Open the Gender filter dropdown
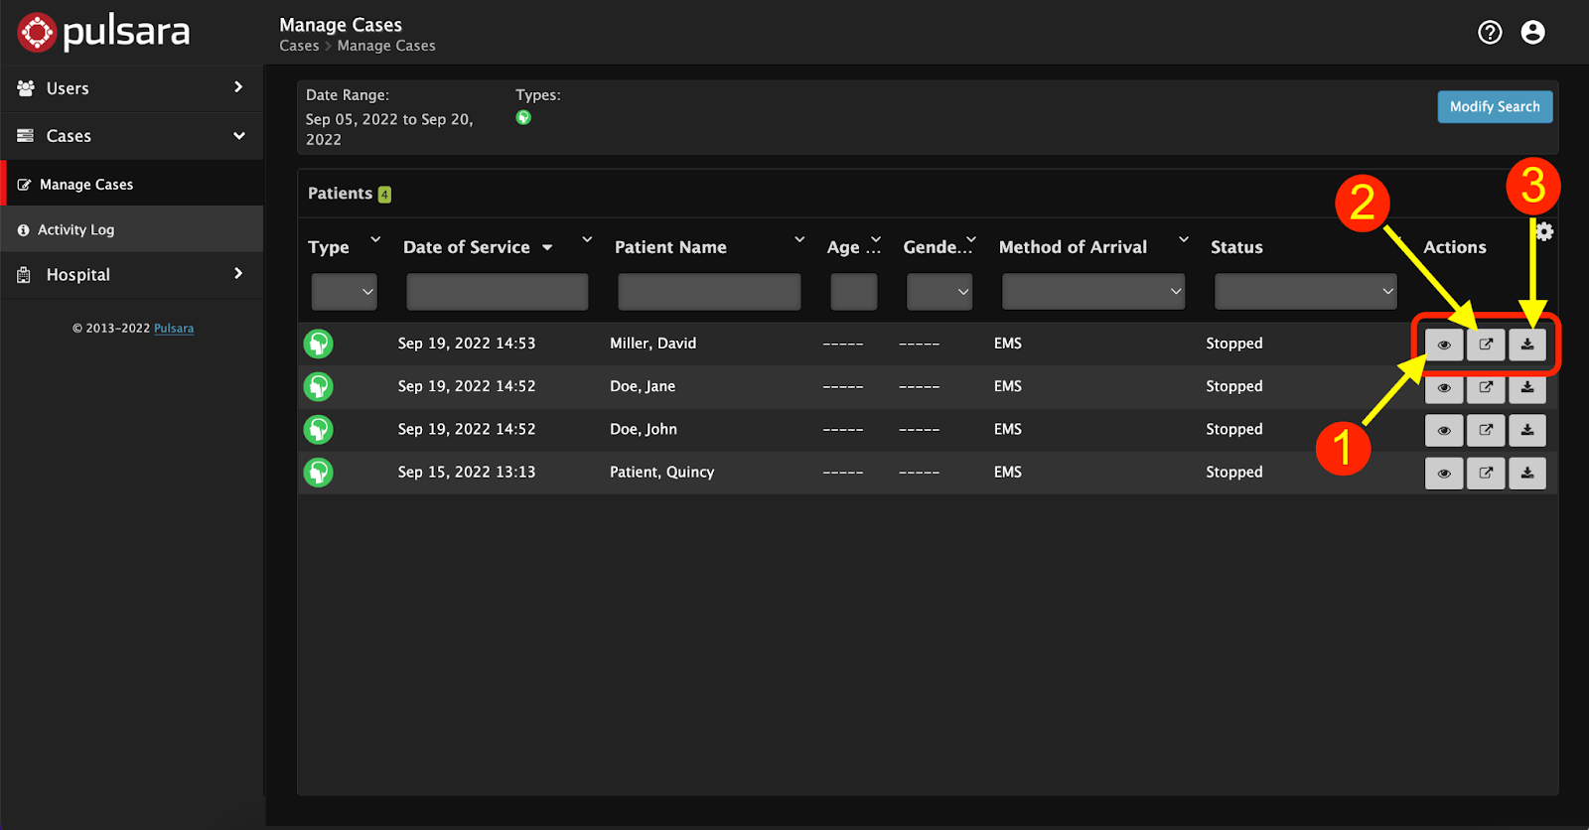The width and height of the screenshot is (1589, 830). [939, 292]
